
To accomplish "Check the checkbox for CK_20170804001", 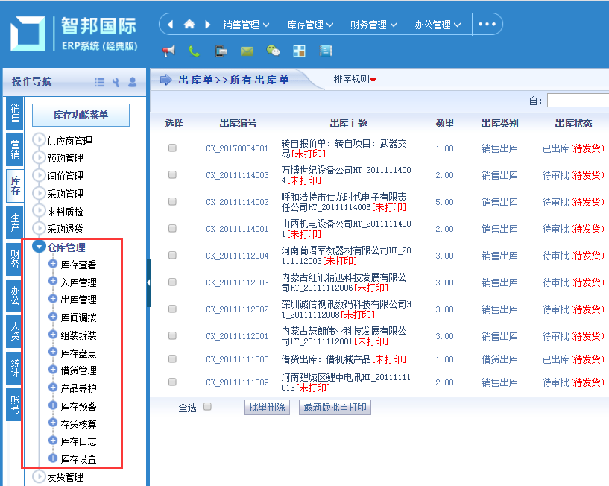I will point(172,148).
